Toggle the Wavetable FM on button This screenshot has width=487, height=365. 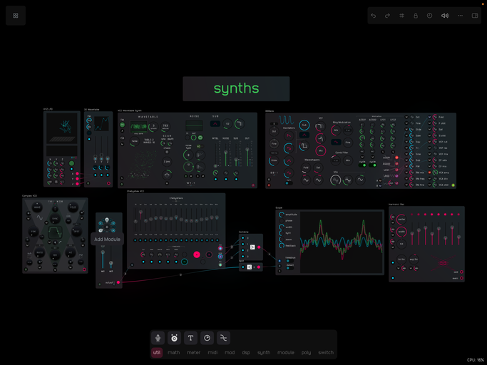click(123, 125)
